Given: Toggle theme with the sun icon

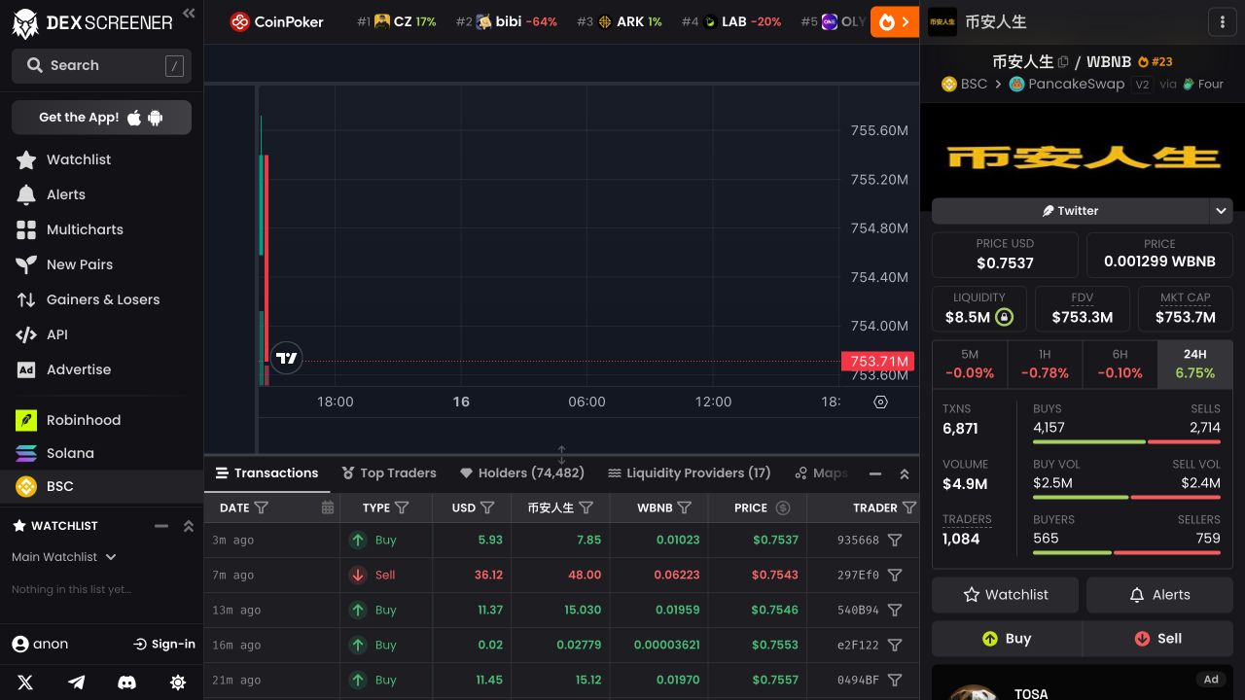Looking at the screenshot, I should (x=178, y=682).
